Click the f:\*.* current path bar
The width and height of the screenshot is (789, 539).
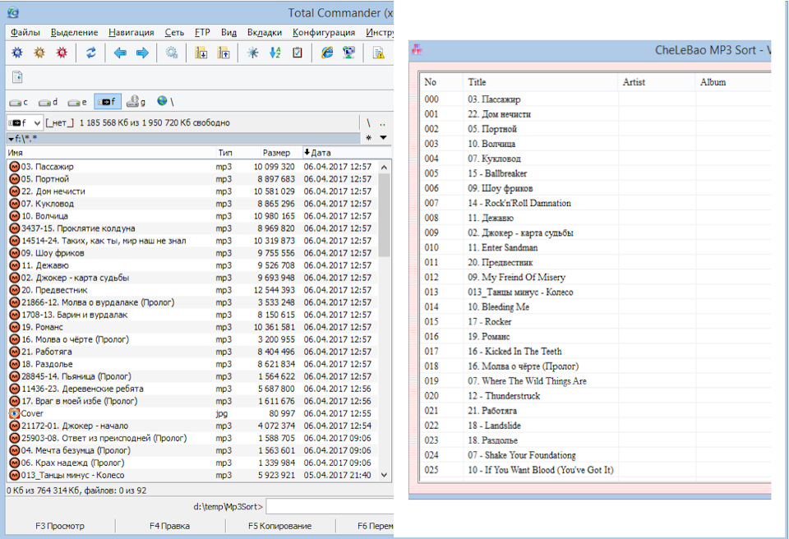coord(183,138)
